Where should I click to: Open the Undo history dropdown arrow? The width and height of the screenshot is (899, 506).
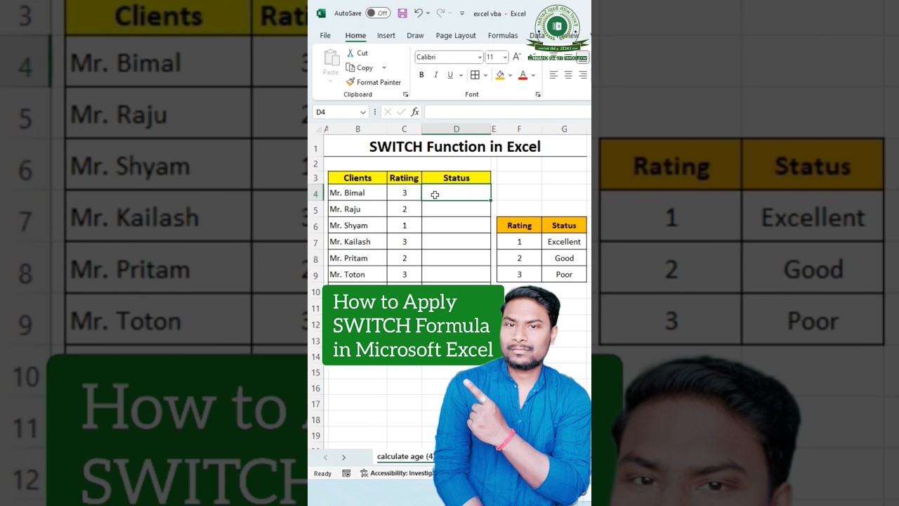click(428, 13)
